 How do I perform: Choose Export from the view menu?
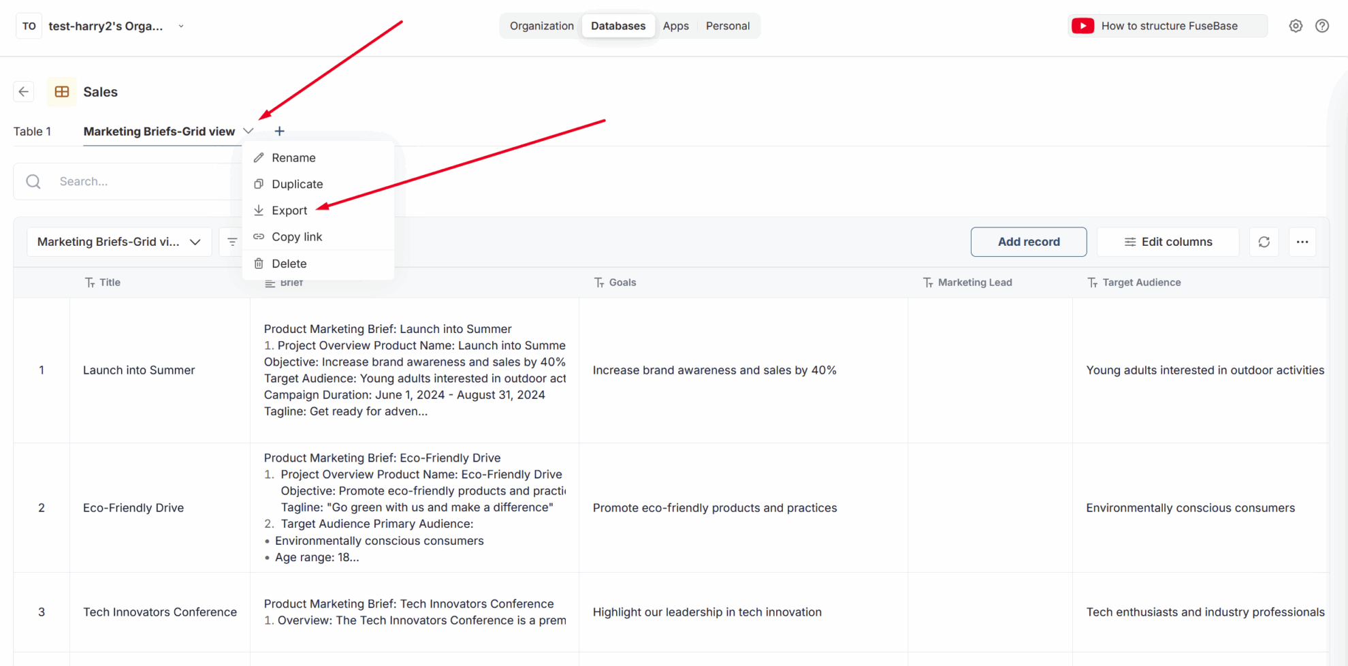click(x=289, y=210)
